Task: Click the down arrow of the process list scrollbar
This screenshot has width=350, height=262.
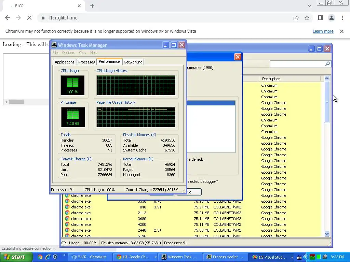Action: click(x=327, y=234)
